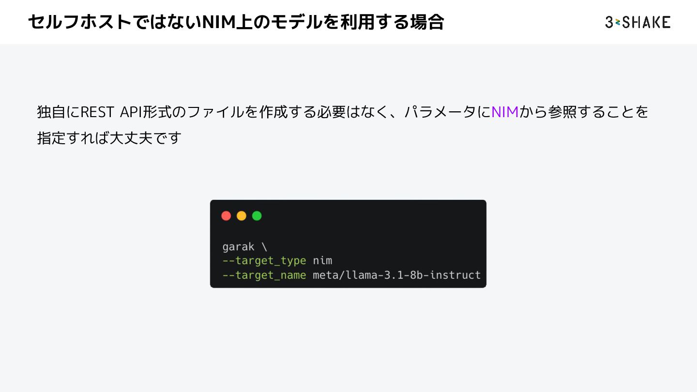Click the 3-SHAKE logo in the header
697x392 pixels.
(637, 22)
